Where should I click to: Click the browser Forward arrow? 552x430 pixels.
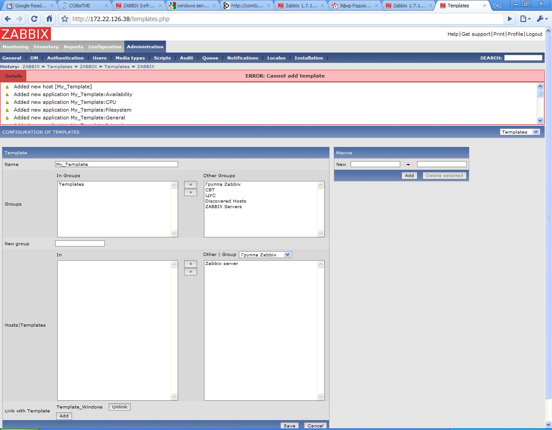(19, 19)
